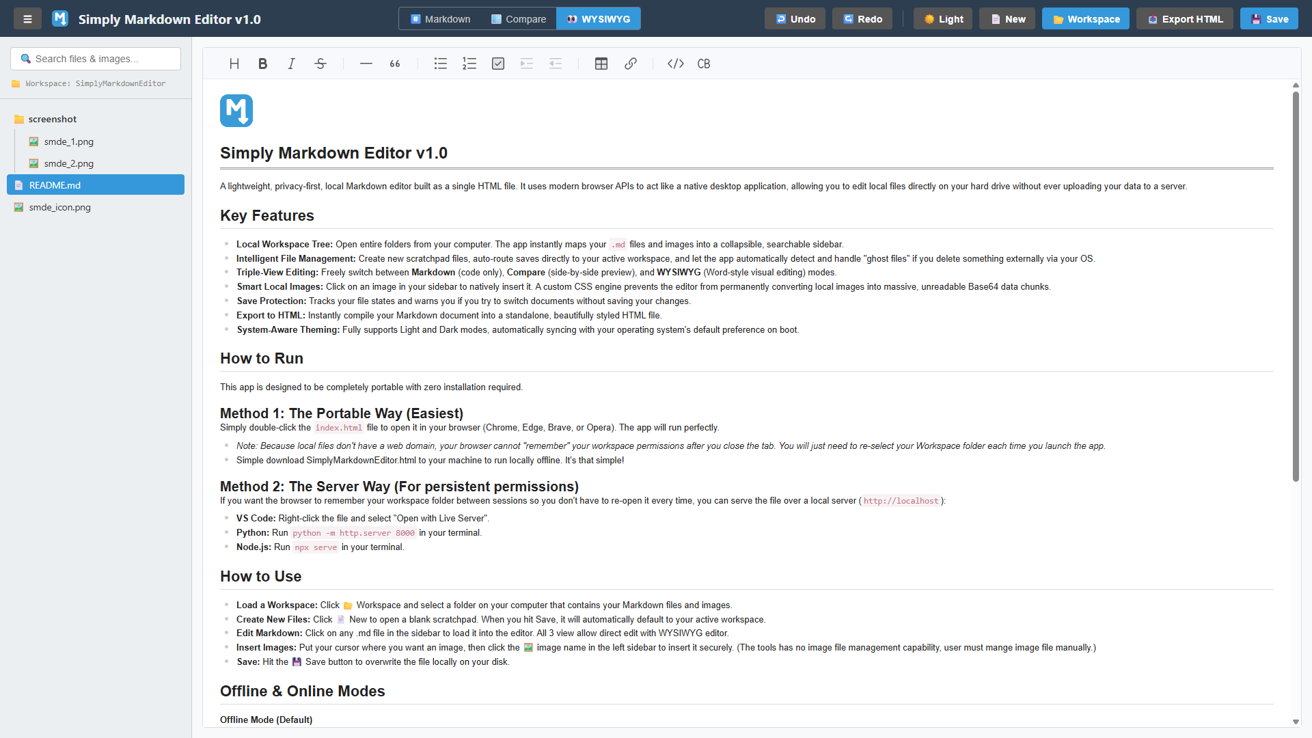Open a Workspace folder
1312x738 pixels.
pyautogui.click(x=1086, y=19)
